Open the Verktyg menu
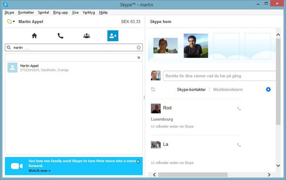 pos(89,13)
